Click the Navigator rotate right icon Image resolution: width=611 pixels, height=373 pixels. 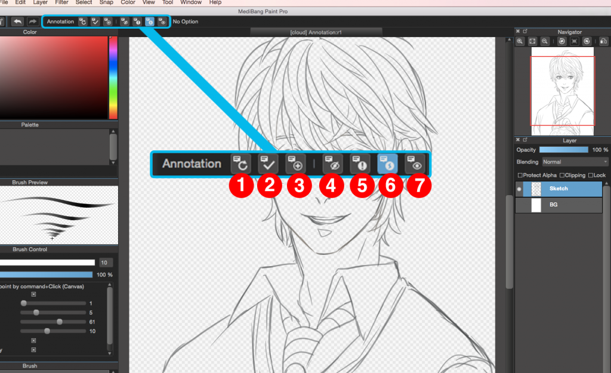coord(587,41)
